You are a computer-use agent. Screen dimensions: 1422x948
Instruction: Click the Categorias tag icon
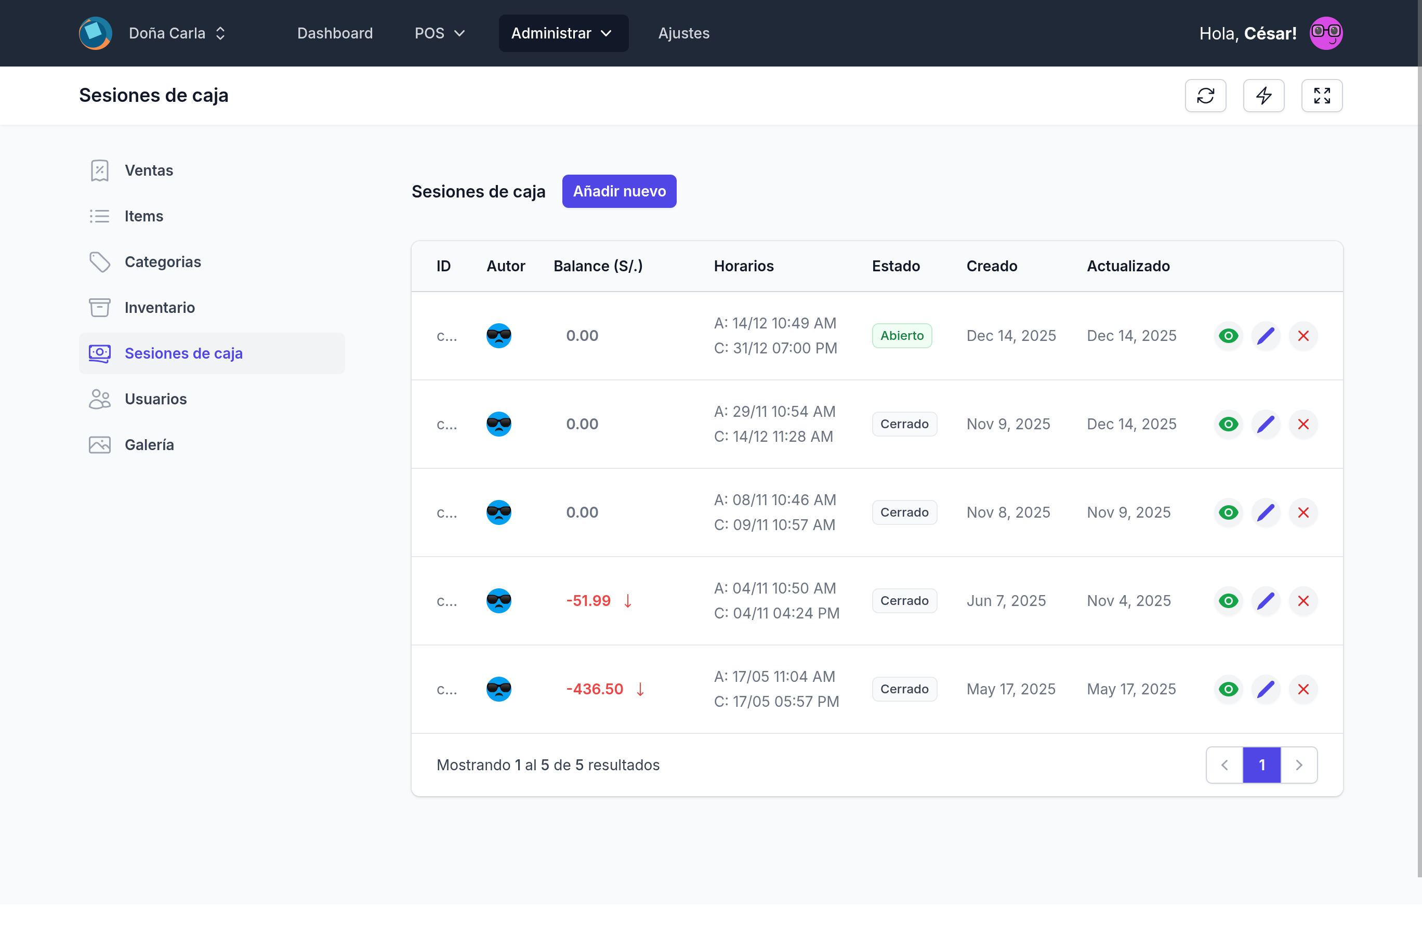[x=100, y=262]
